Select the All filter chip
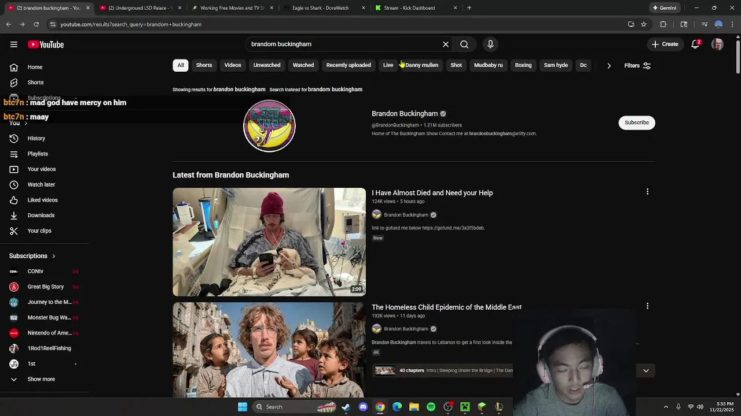741x416 pixels. (x=181, y=65)
